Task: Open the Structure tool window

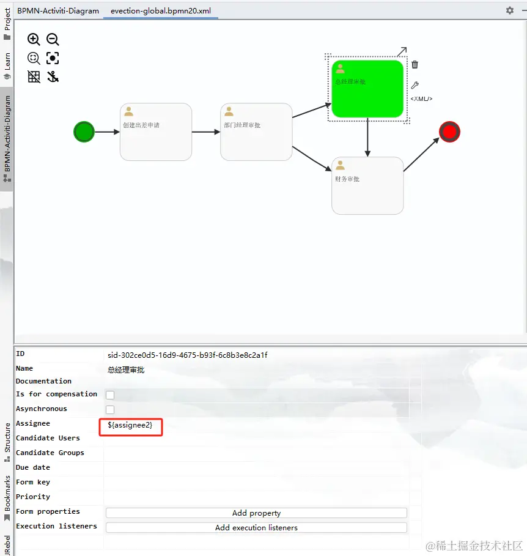Action: point(7,442)
